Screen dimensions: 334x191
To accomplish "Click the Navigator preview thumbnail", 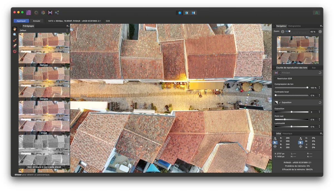I will tap(298, 50).
